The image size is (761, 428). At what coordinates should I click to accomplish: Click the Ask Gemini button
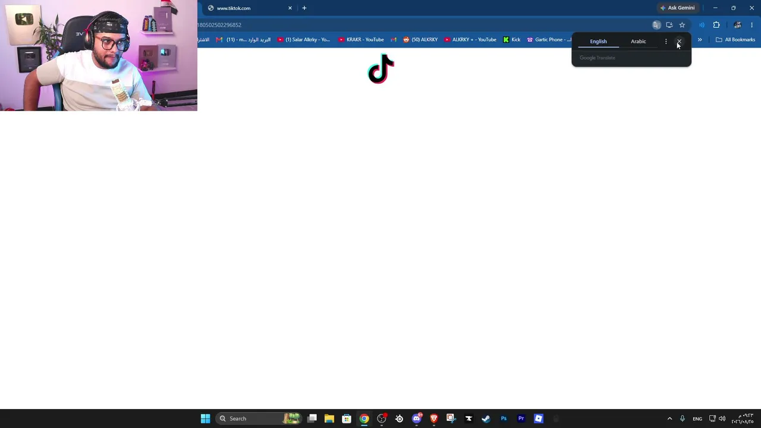(677, 8)
